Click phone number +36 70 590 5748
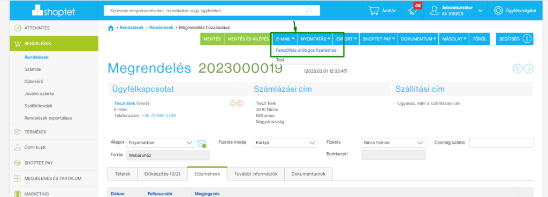Image resolution: width=548 pixels, height=197 pixels. 158,115
